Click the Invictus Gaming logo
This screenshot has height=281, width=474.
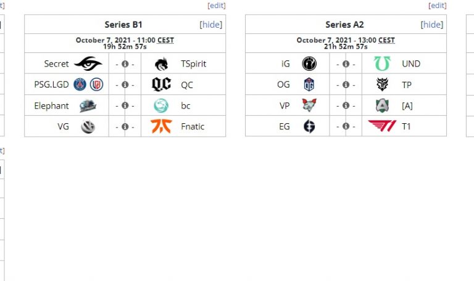(309, 63)
